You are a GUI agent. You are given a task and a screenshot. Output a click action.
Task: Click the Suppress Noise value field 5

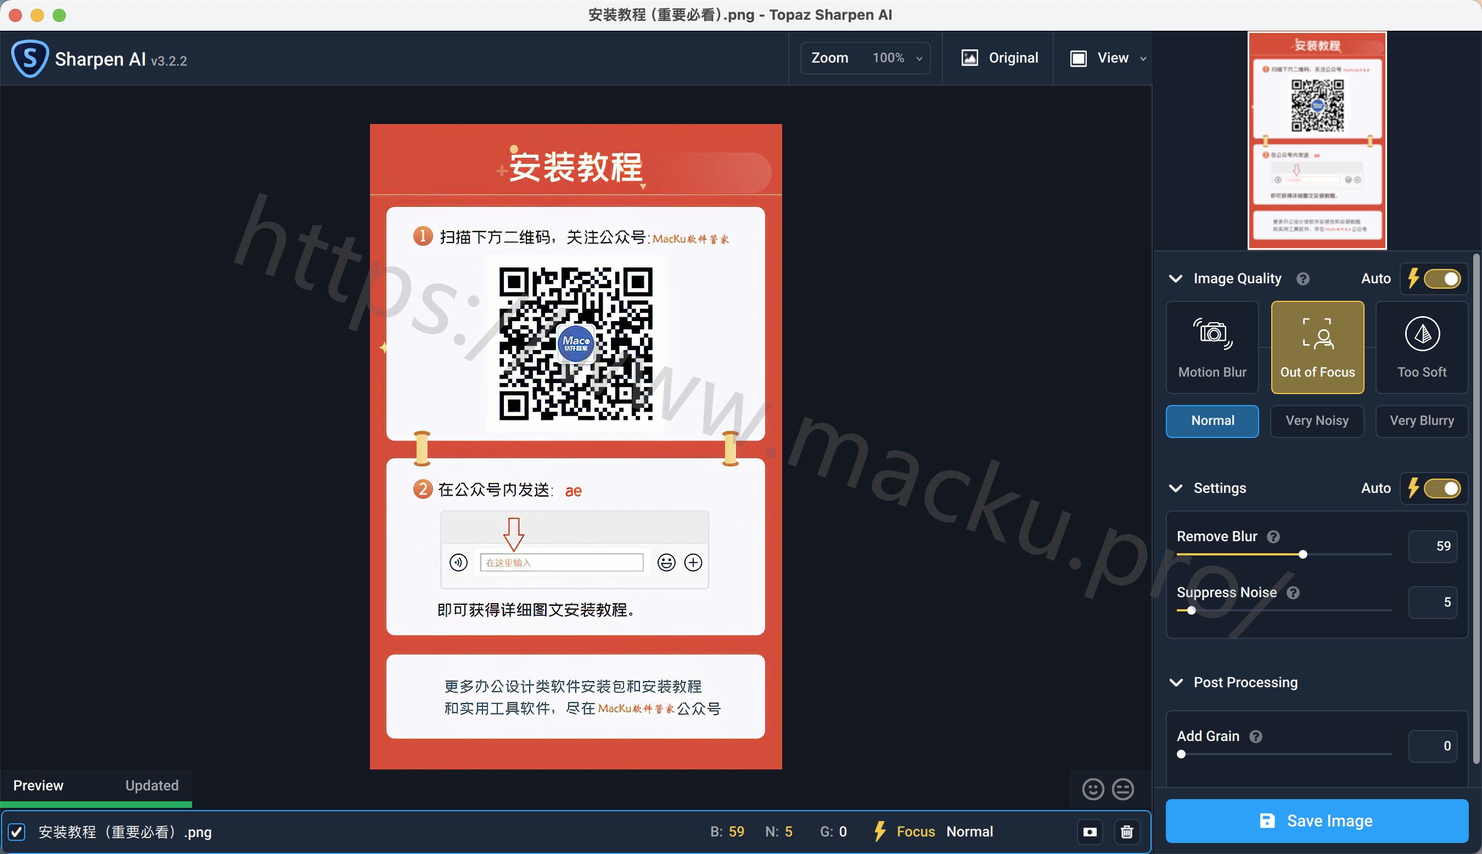[x=1433, y=603]
